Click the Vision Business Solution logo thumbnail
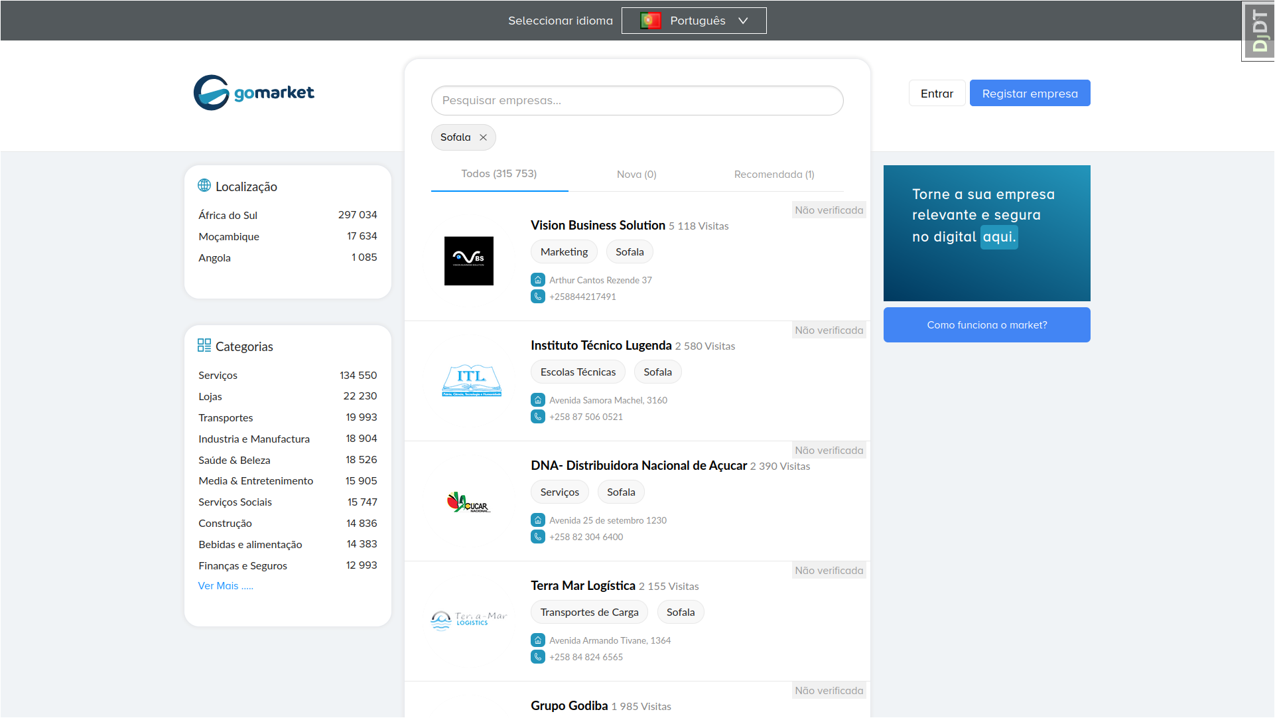Image resolution: width=1275 pixels, height=718 pixels. pos(468,261)
